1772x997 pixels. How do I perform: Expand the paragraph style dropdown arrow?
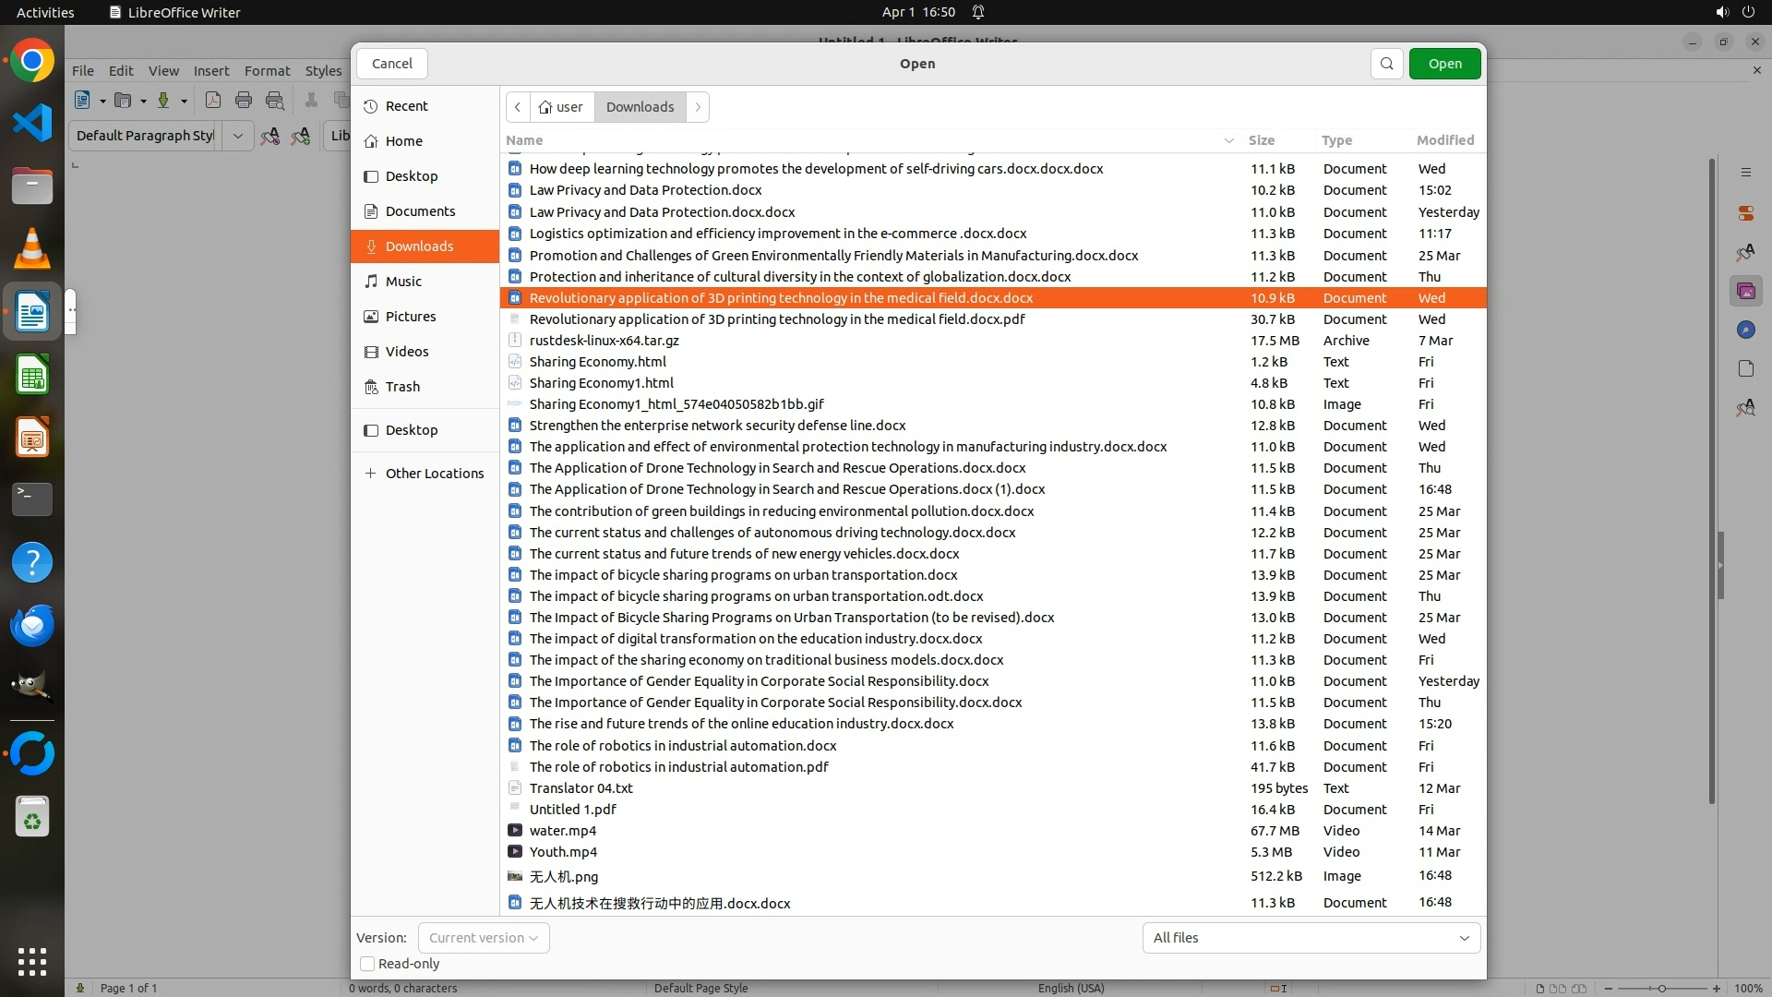point(237,136)
